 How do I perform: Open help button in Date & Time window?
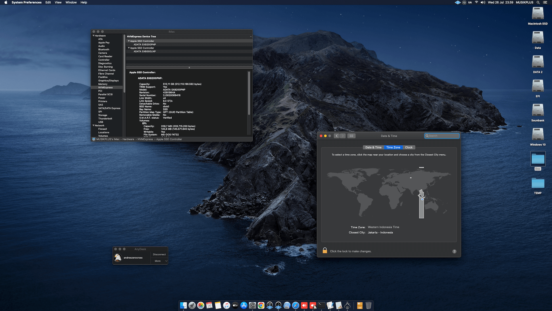coord(454,251)
